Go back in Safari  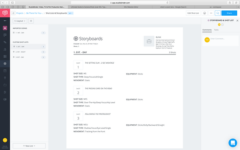click(x=3, y=3)
